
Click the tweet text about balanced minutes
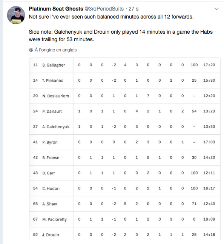[x=111, y=17]
